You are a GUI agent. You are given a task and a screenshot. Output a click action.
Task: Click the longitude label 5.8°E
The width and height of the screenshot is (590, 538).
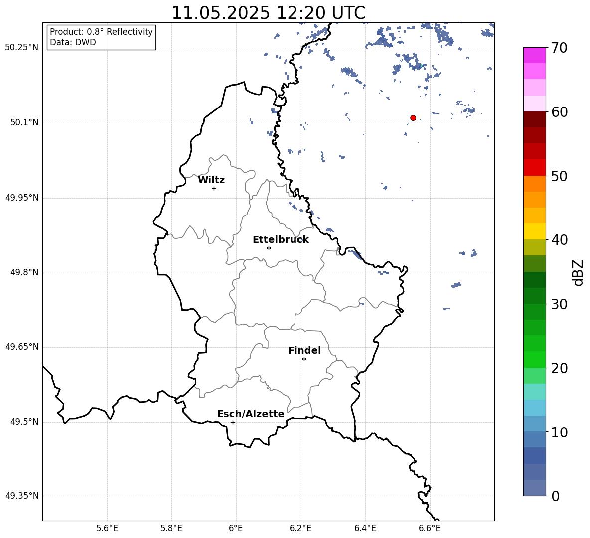pyautogui.click(x=171, y=528)
